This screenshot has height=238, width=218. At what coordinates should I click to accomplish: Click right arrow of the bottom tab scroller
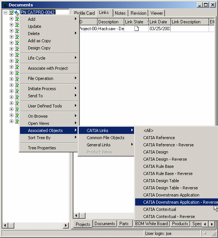point(212,224)
